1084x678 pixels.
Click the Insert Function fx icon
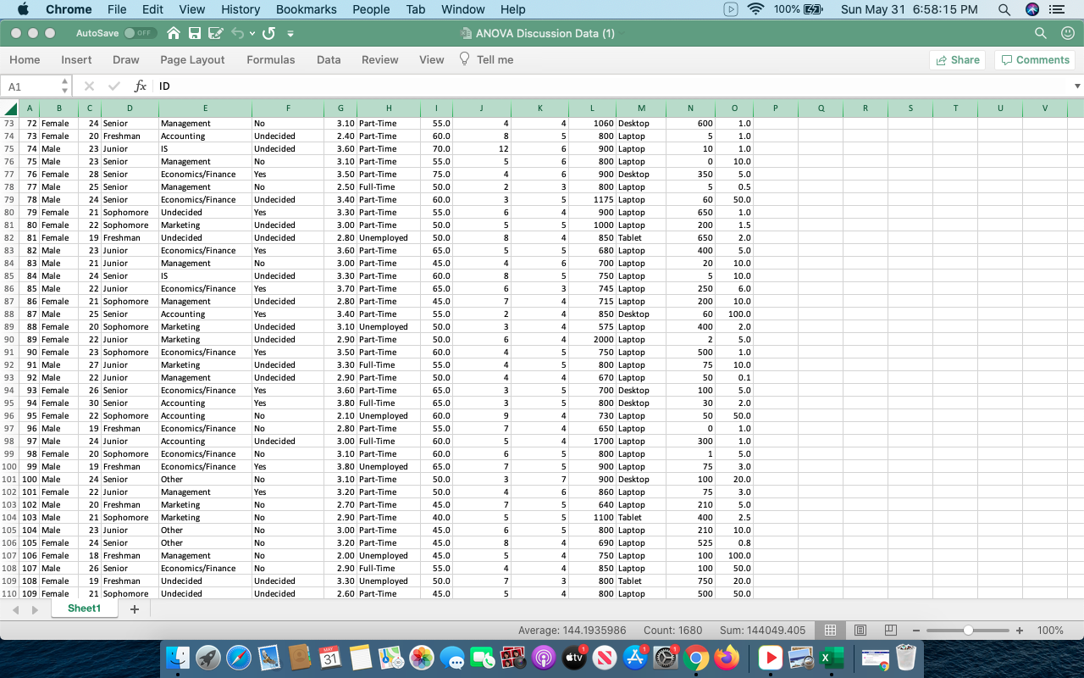141,86
